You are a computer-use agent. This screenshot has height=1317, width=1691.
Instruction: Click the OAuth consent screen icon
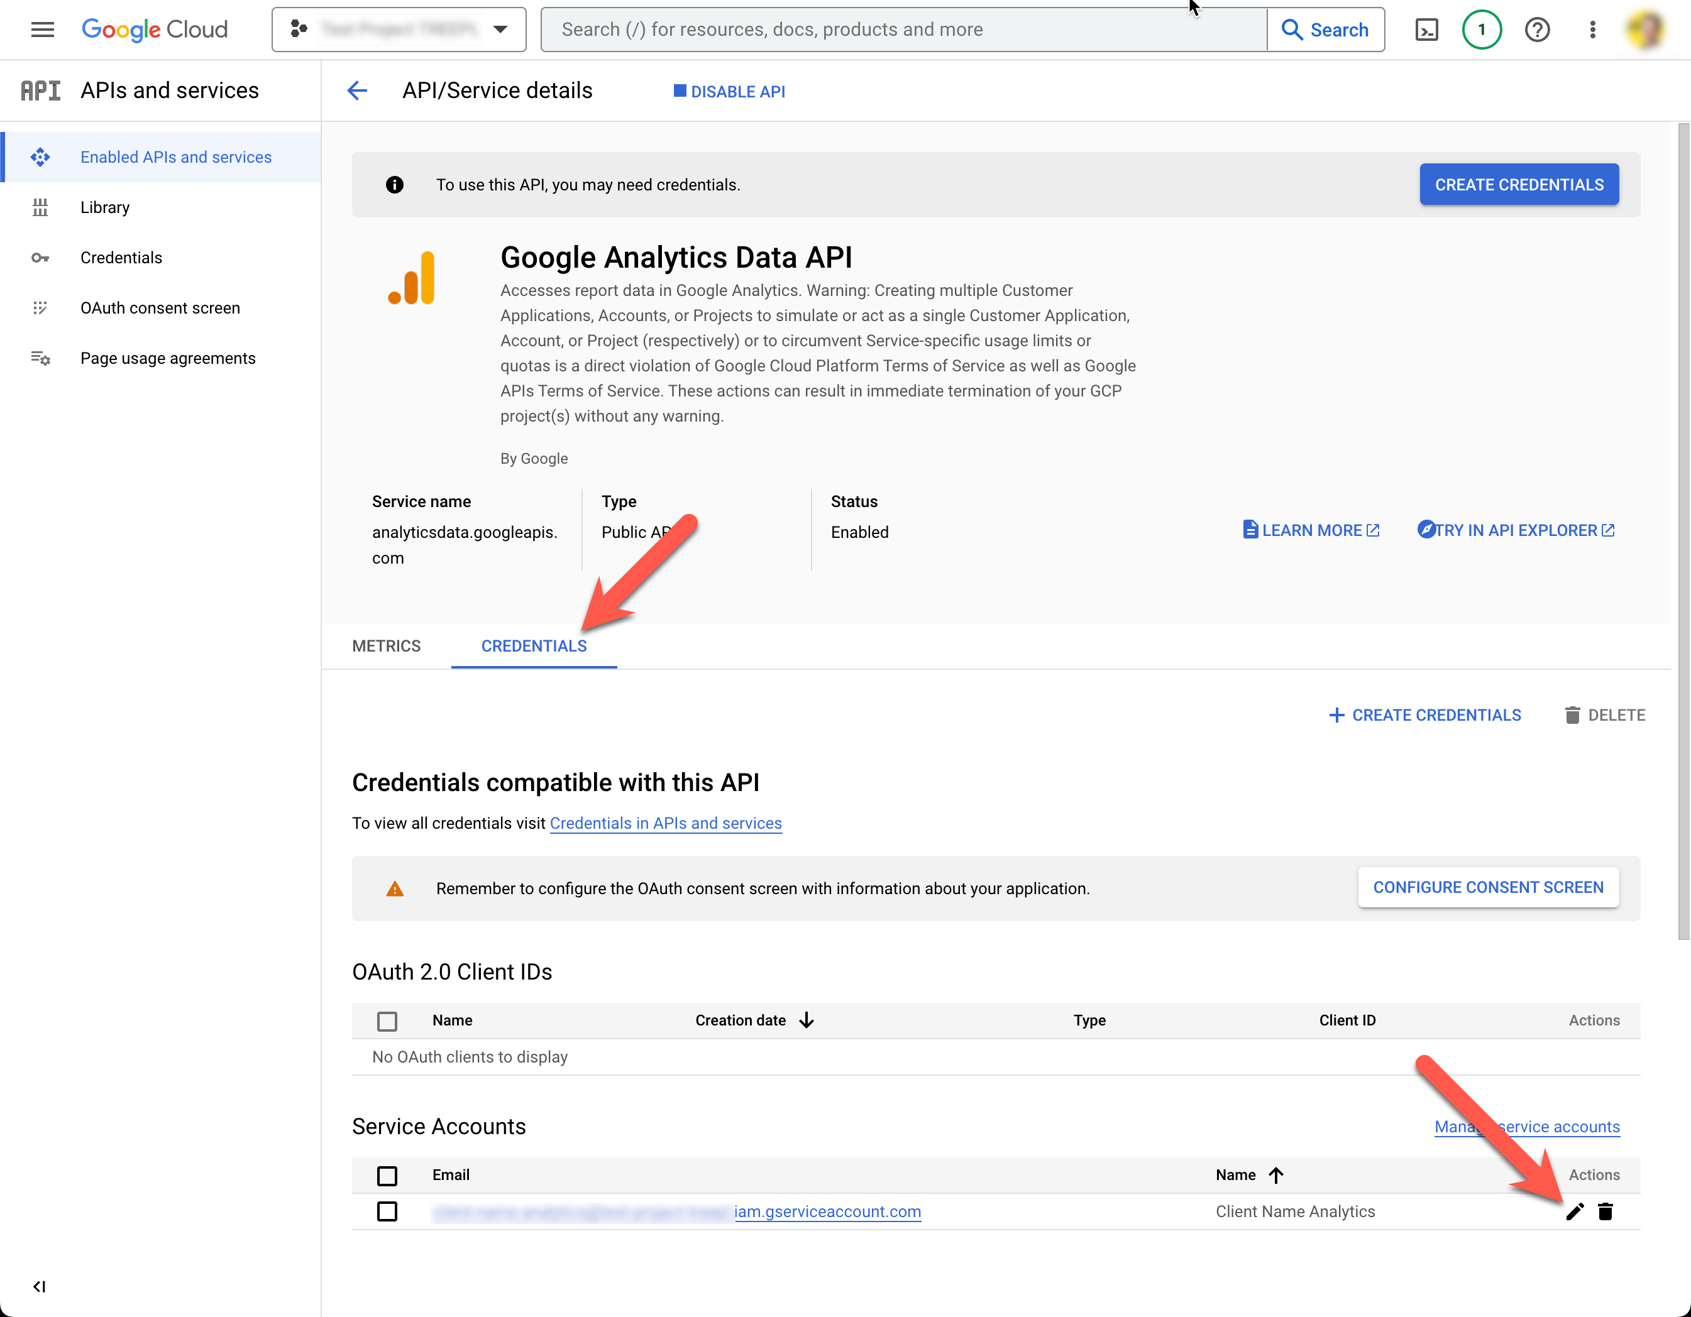click(x=40, y=308)
